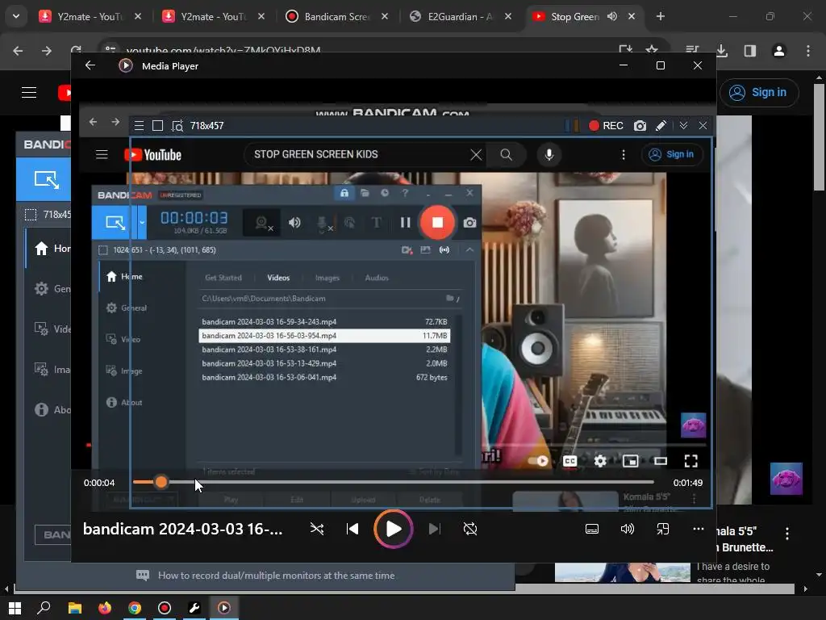Switch to Bandicam from the taskbar
826x620 pixels.
click(165, 608)
